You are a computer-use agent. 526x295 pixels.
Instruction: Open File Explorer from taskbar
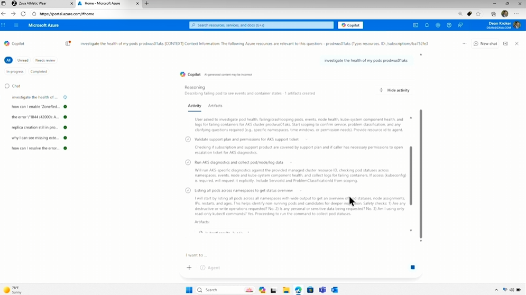click(x=286, y=290)
